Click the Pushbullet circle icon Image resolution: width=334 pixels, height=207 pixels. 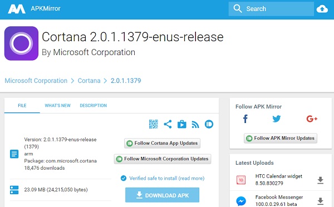[x=209, y=124]
